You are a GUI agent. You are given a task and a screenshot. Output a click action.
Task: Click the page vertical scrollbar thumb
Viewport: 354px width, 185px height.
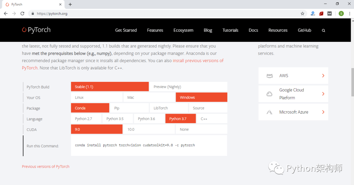pyautogui.click(x=352, y=82)
